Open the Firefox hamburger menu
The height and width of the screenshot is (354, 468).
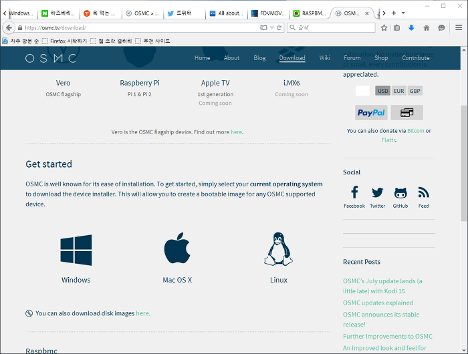pos(459,27)
